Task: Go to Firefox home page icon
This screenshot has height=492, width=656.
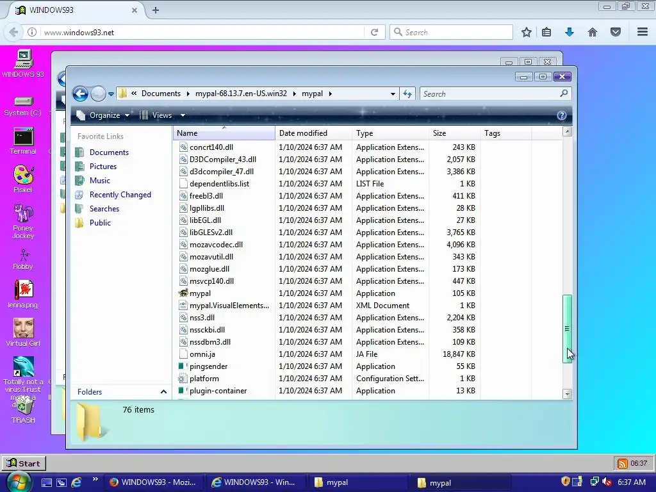Action: (x=593, y=32)
